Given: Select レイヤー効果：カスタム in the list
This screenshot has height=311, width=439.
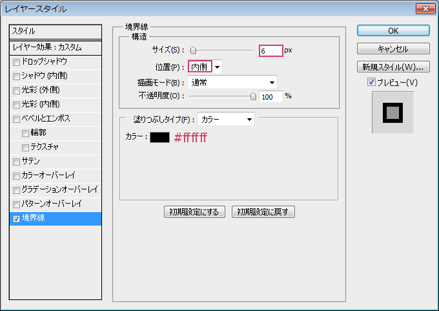Looking at the screenshot, I should pyautogui.click(x=56, y=47).
